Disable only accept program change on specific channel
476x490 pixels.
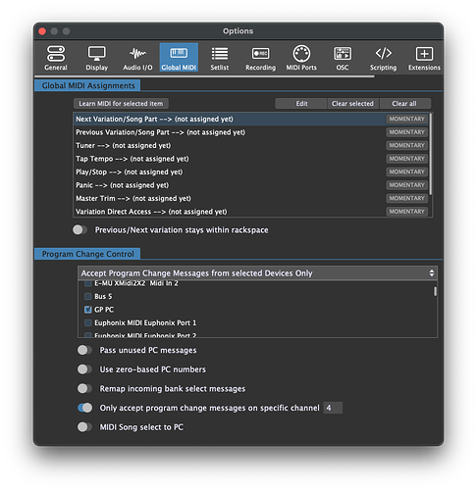pyautogui.click(x=84, y=408)
